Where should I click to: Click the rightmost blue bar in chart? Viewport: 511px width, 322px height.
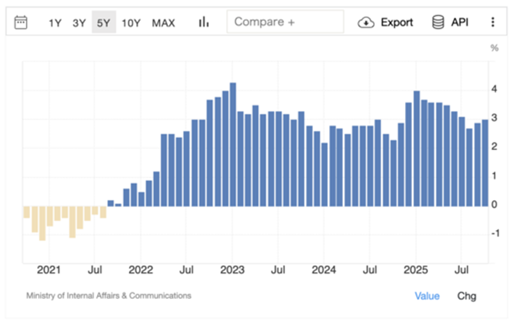485,163
